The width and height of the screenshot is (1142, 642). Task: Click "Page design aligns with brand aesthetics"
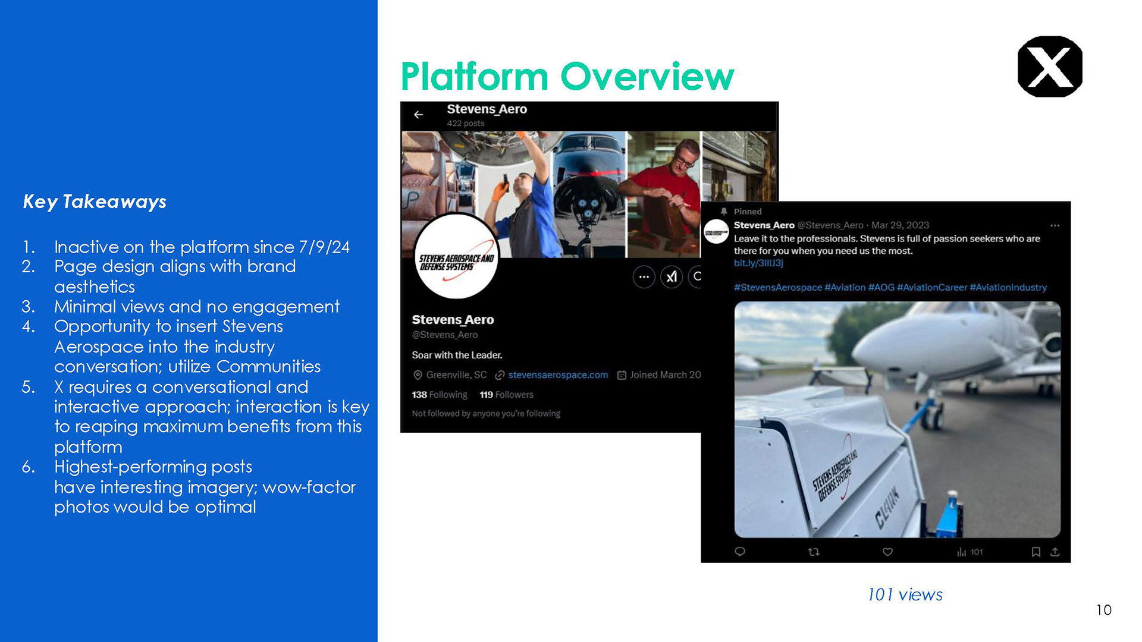(175, 276)
